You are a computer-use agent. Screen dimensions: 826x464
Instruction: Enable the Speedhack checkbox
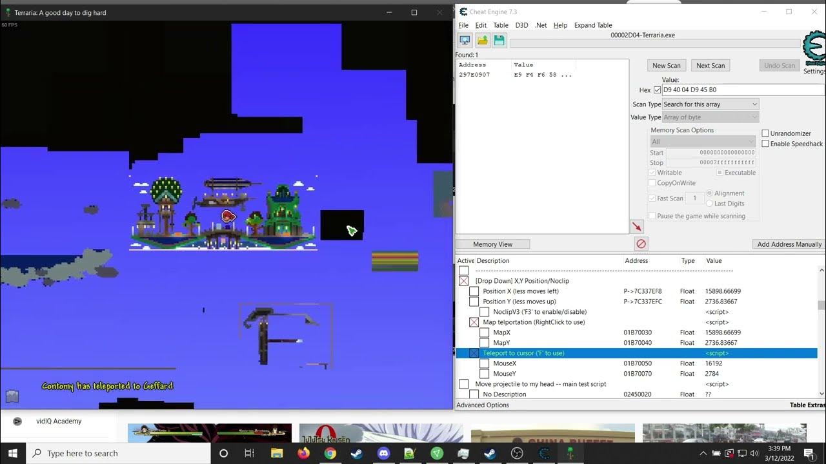click(x=766, y=144)
